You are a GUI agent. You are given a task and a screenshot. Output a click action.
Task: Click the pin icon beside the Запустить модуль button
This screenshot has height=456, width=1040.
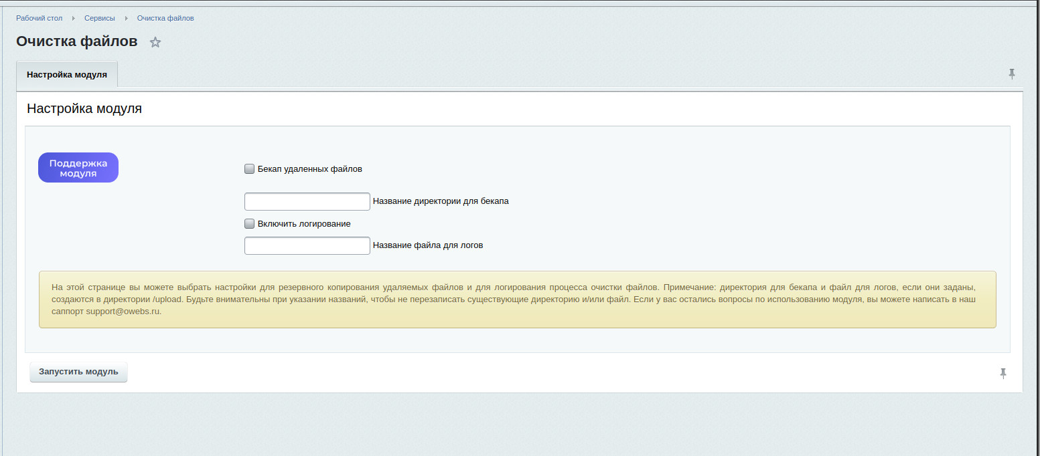[1003, 373]
